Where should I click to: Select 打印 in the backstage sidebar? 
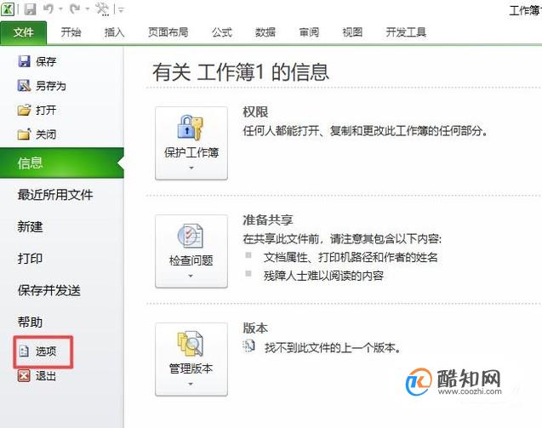coord(30,259)
